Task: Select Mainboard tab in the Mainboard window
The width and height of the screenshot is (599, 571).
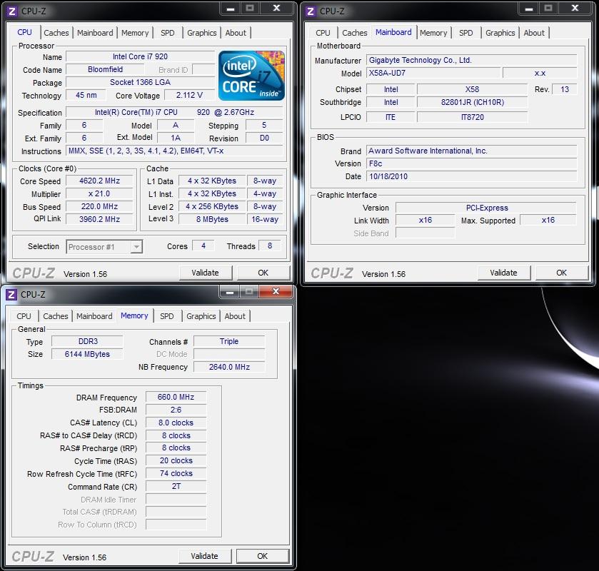Action: tap(393, 32)
